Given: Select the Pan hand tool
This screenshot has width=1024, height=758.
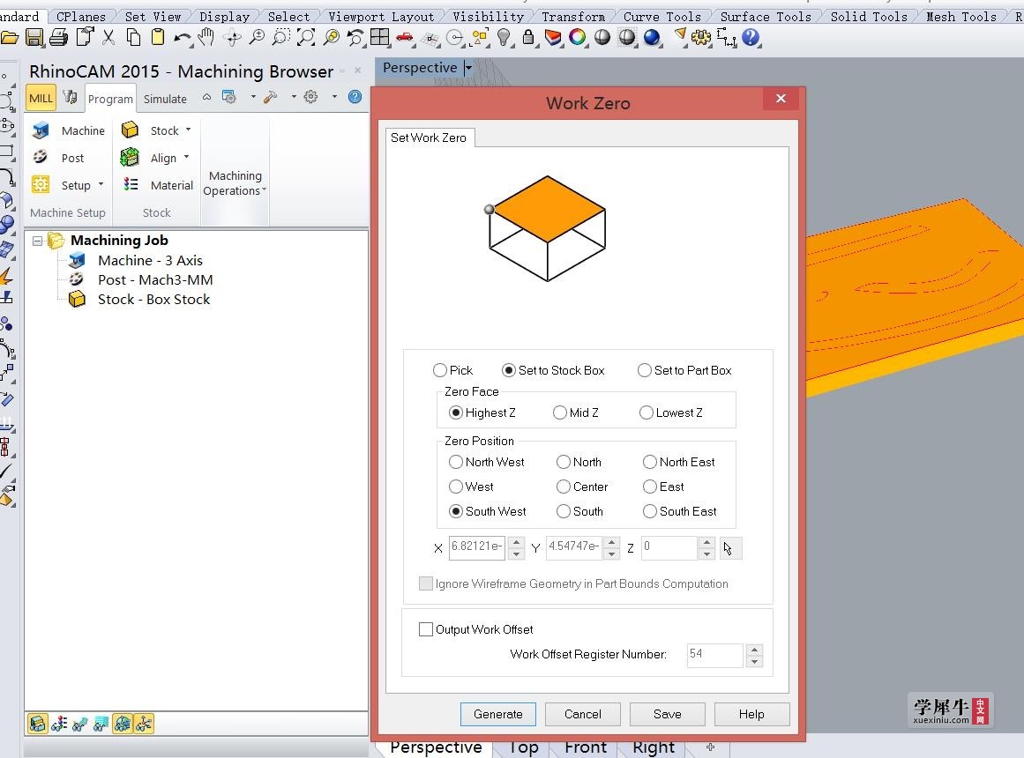Looking at the screenshot, I should point(206,37).
